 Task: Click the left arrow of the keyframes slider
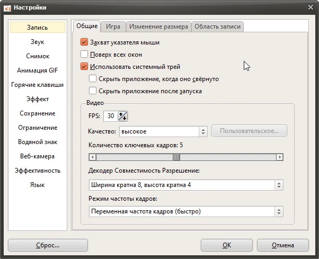point(93,157)
